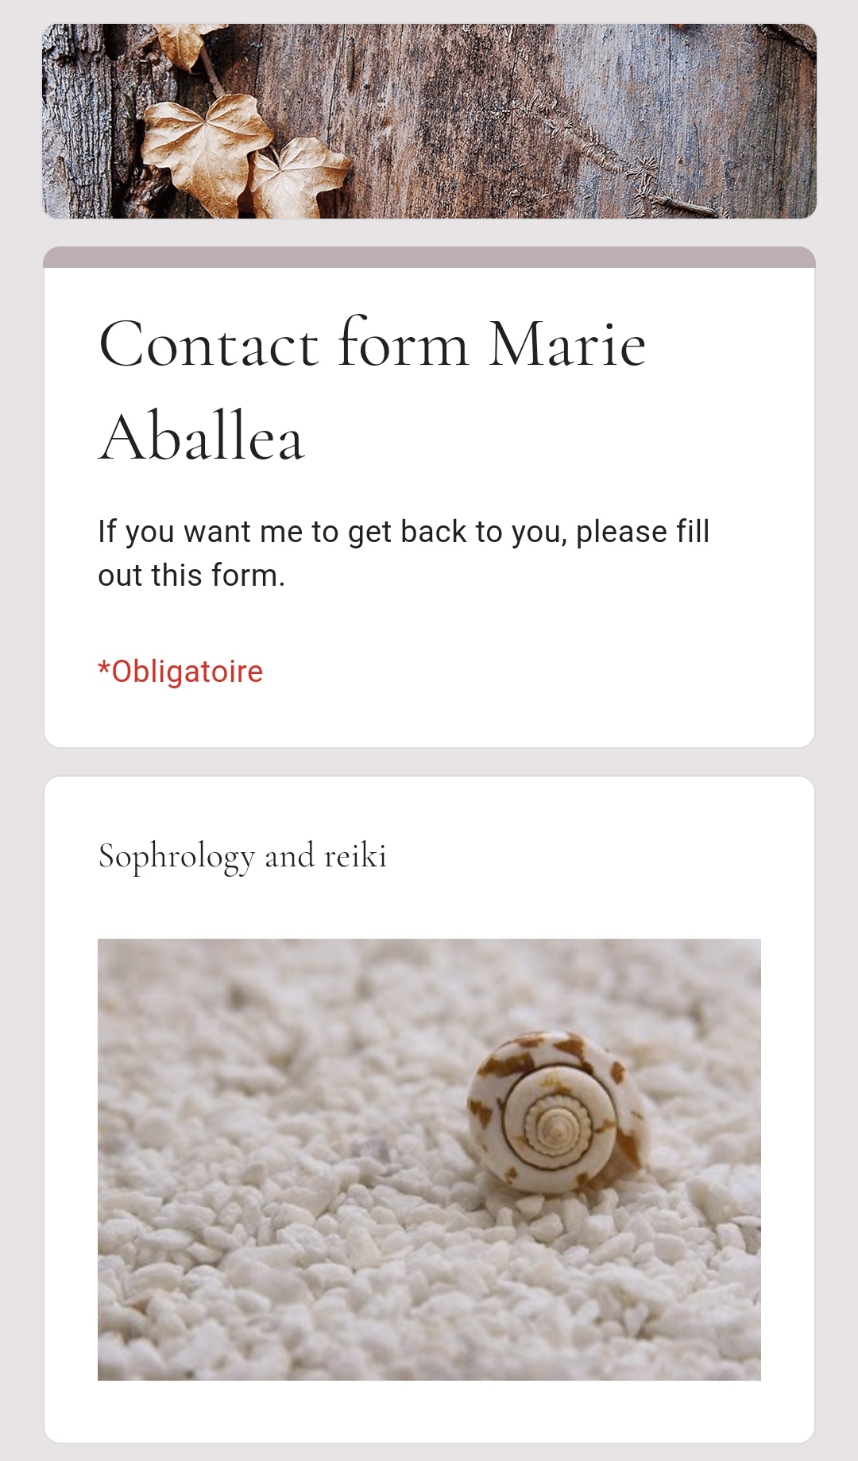The width and height of the screenshot is (858, 1461).
Task: Click the word "Marie" in the title
Action: point(566,345)
